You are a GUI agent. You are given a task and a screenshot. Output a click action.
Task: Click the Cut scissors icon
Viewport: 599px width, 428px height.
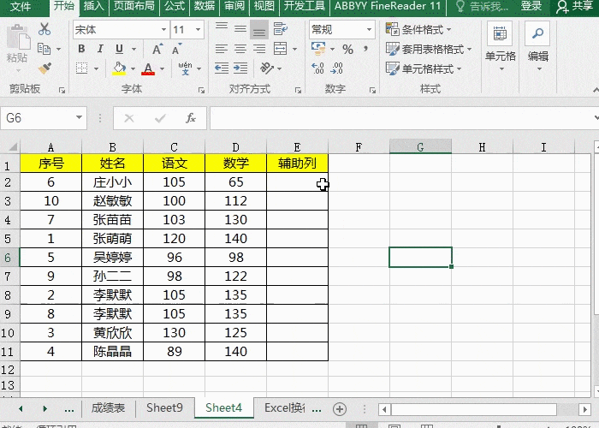coord(45,29)
